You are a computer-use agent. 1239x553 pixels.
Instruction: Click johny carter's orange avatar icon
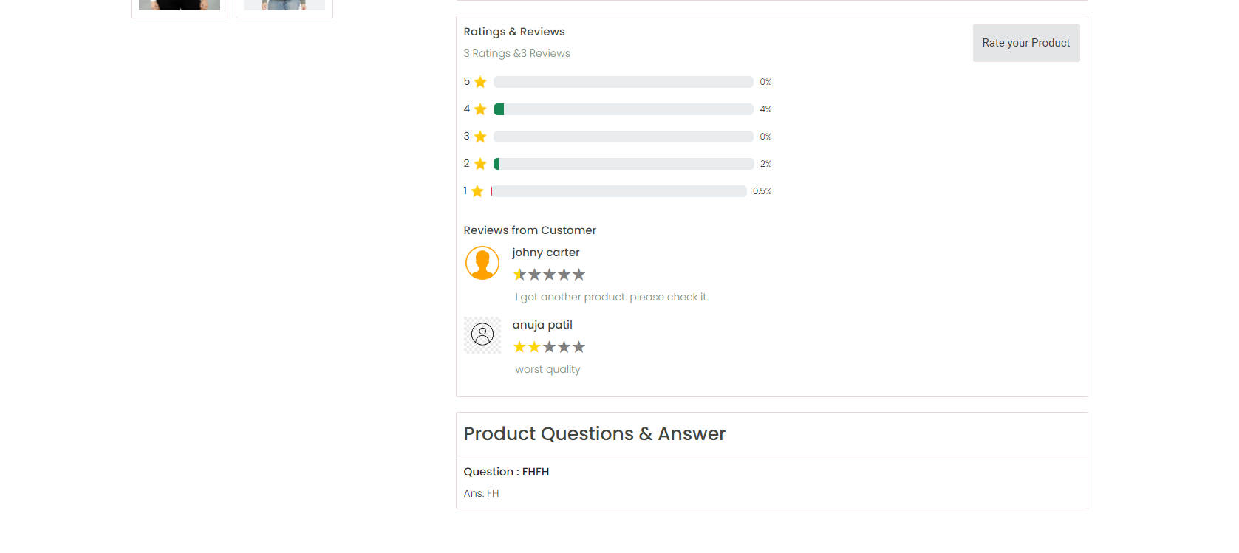point(482,263)
